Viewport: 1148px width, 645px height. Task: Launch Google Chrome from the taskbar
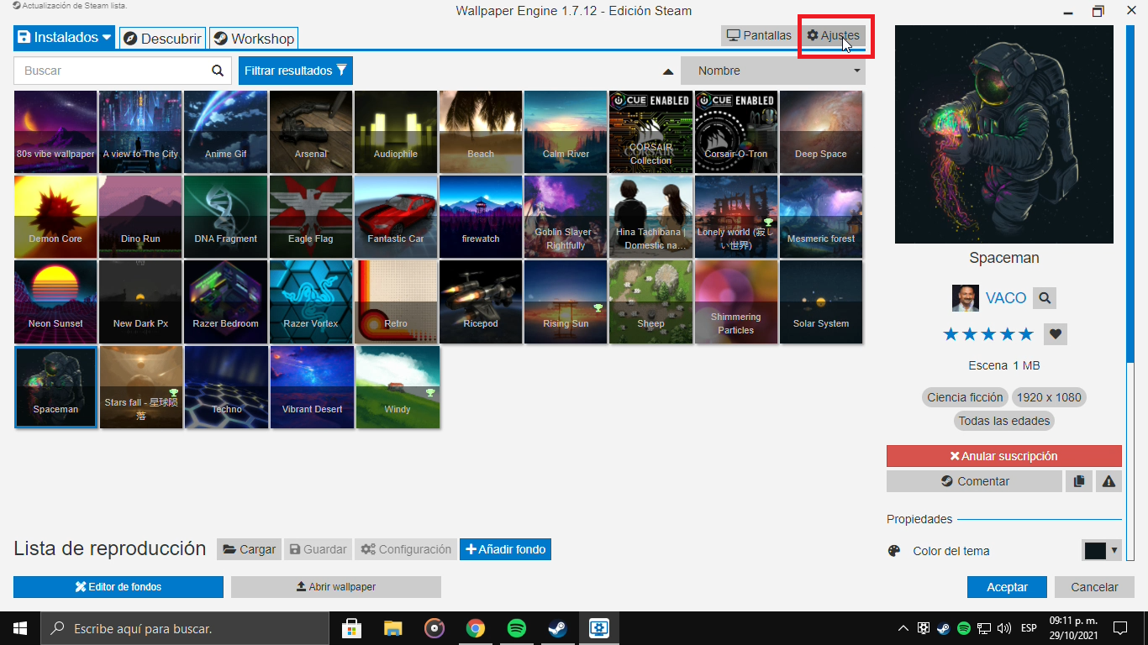click(476, 628)
